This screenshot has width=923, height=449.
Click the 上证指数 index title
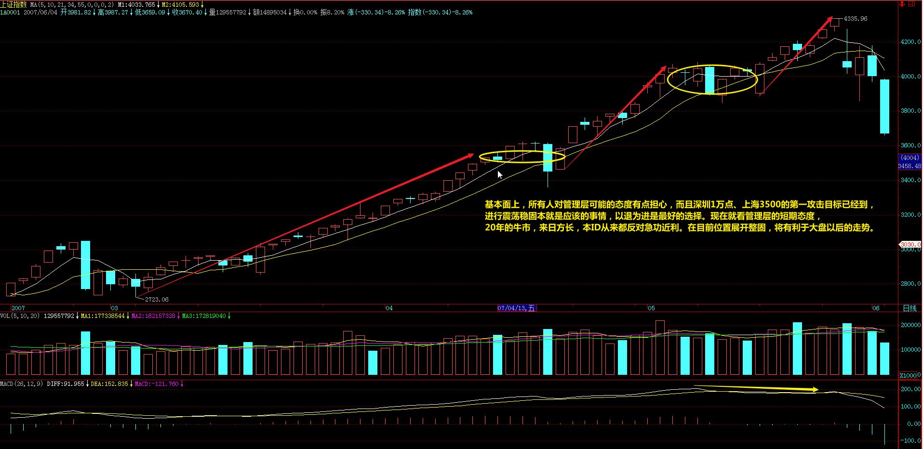(x=14, y=4)
